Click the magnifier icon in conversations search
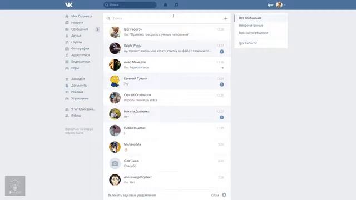 point(108,18)
